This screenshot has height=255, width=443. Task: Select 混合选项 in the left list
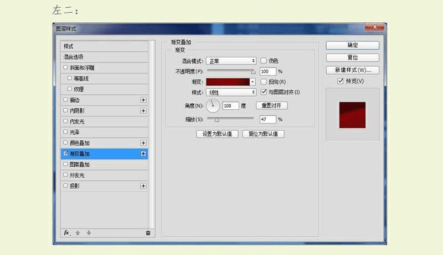pos(104,57)
